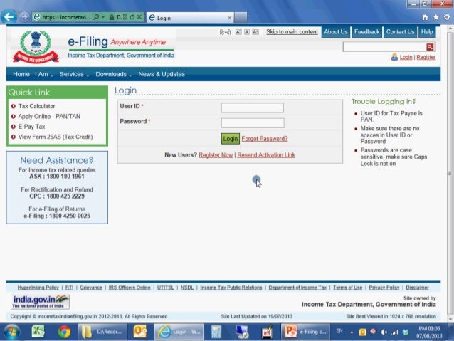Screen dimensions: 454x341
Task: Click the page vertical scrollbar
Action: (450, 173)
